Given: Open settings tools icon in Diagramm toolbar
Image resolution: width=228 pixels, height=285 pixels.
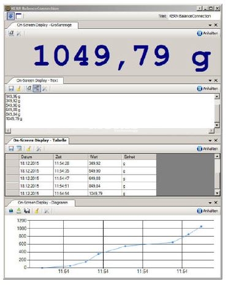Looking at the screenshot, I should point(47,211).
